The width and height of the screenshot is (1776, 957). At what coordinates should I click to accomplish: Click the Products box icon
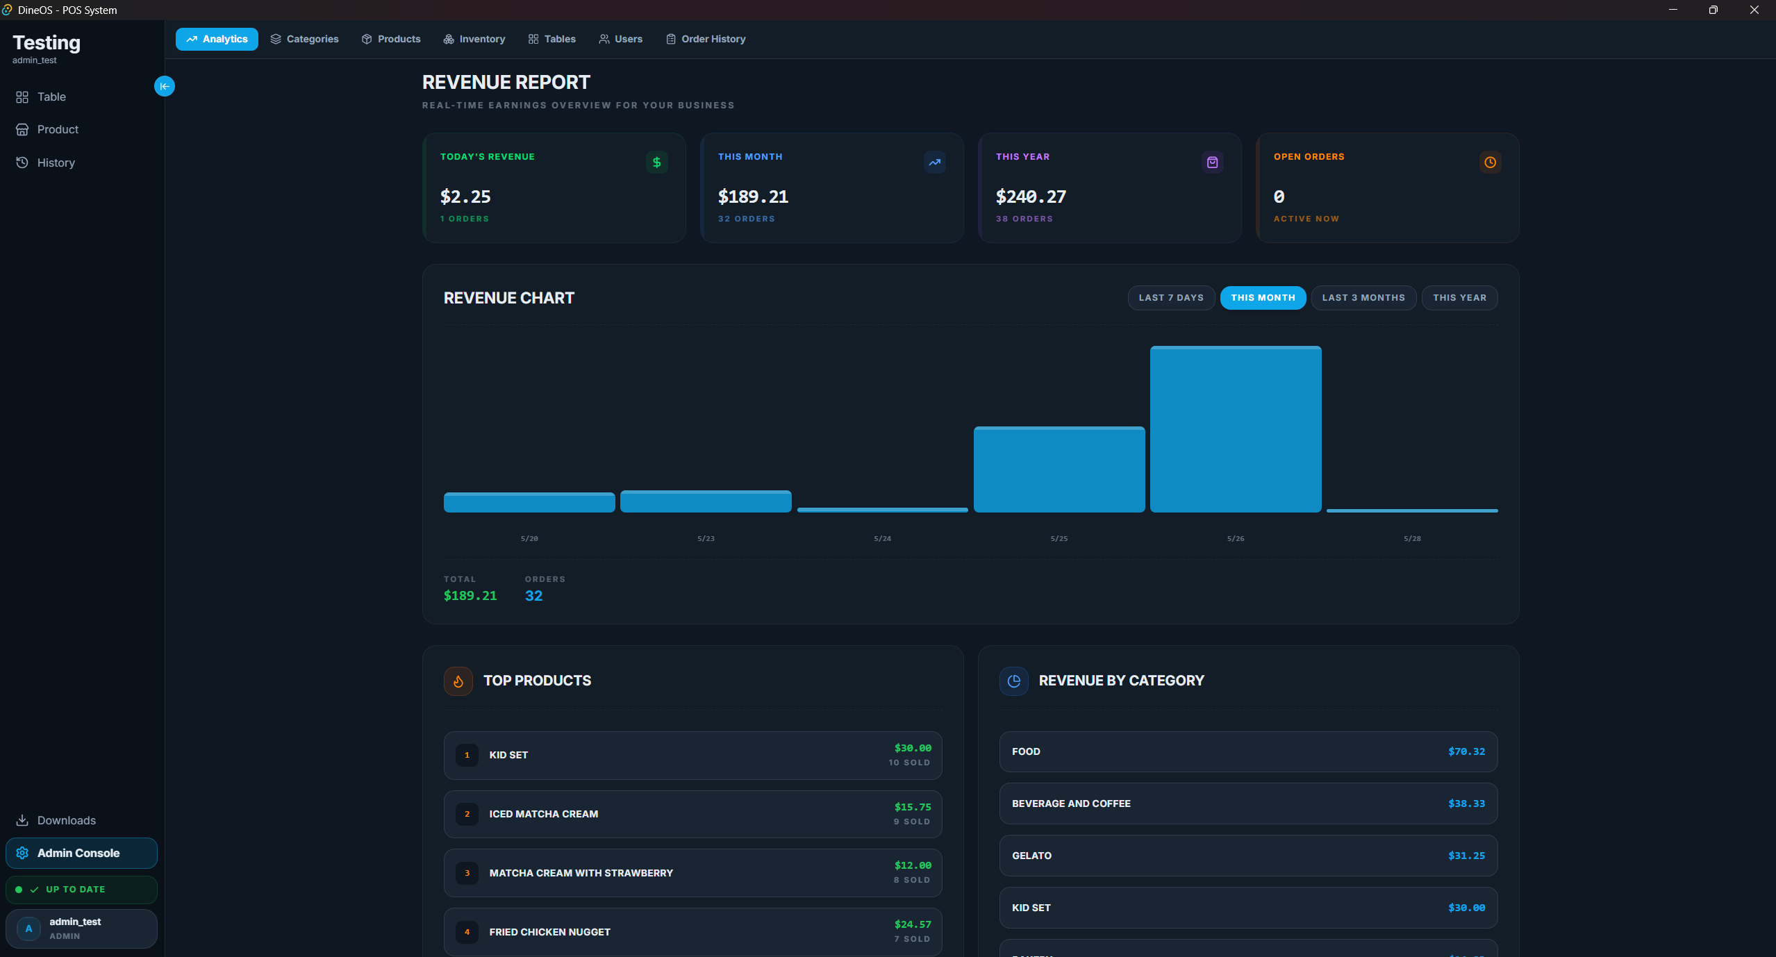pyautogui.click(x=367, y=39)
